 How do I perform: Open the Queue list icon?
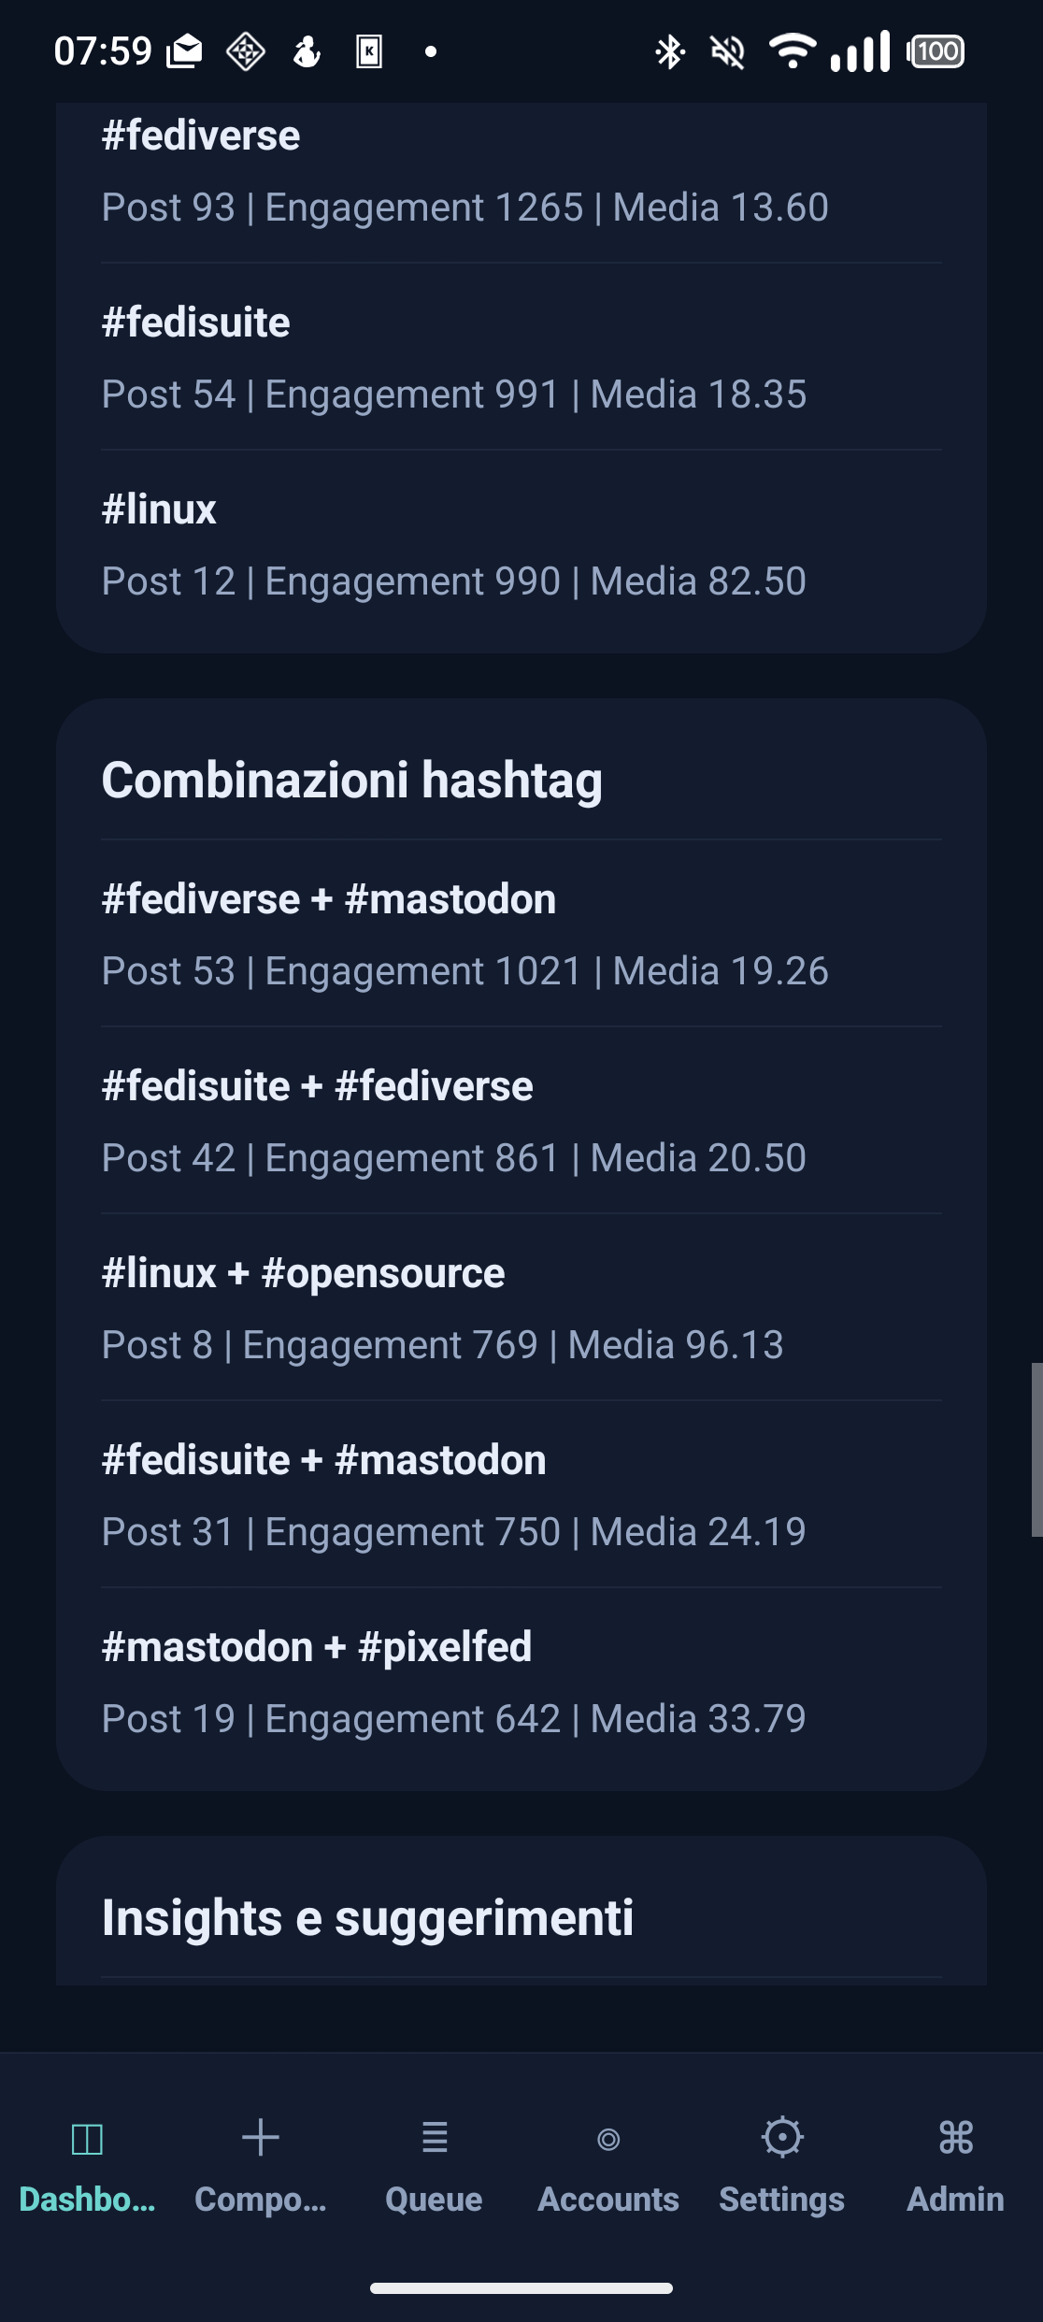(x=435, y=2138)
